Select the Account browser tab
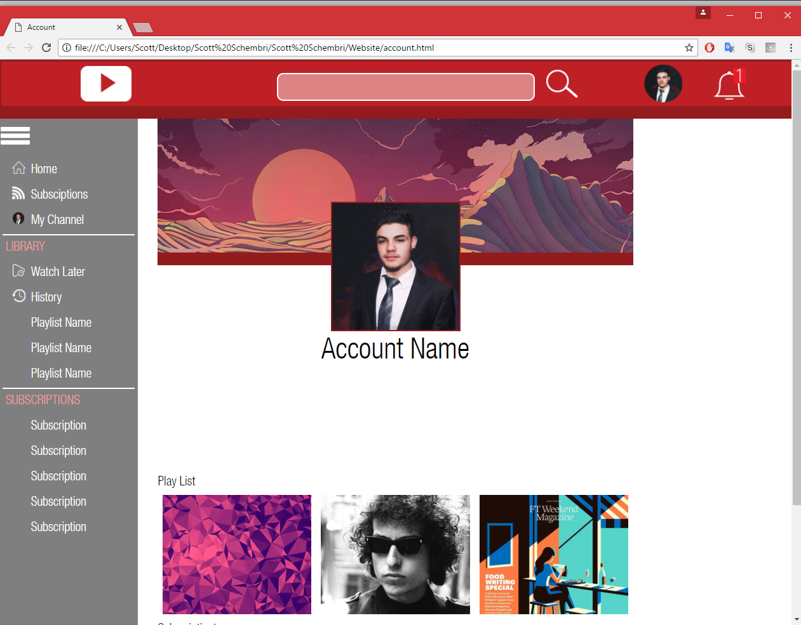 (67, 27)
